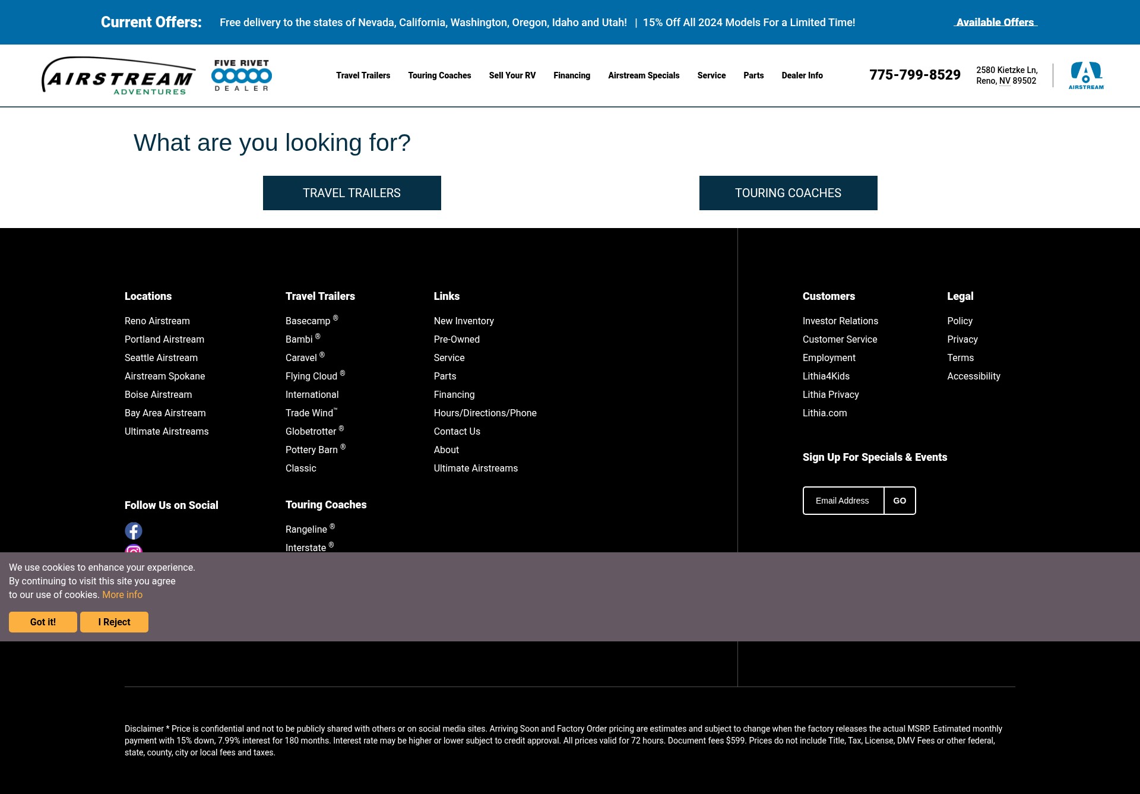Screen dimensions: 1140x794
Task: Click the blue Airstream brand logo
Action: pyautogui.click(x=1086, y=75)
